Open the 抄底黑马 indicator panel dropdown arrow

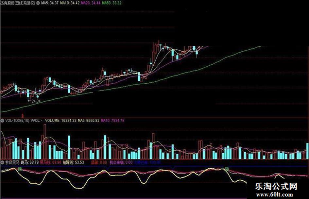(3, 162)
